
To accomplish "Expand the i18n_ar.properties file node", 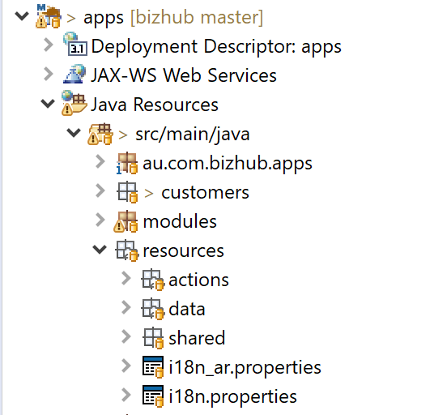I will (x=126, y=366).
